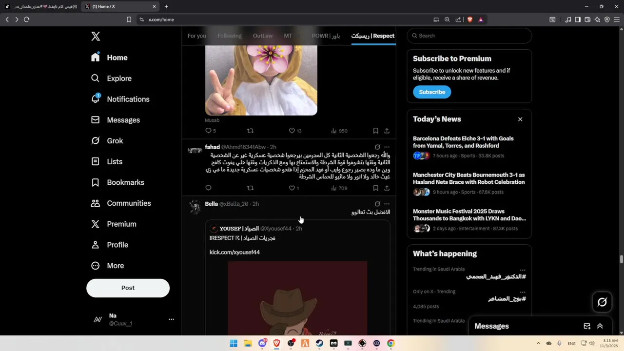The width and height of the screenshot is (624, 351).
Task: Click the Subscribe button
Action: point(432,92)
